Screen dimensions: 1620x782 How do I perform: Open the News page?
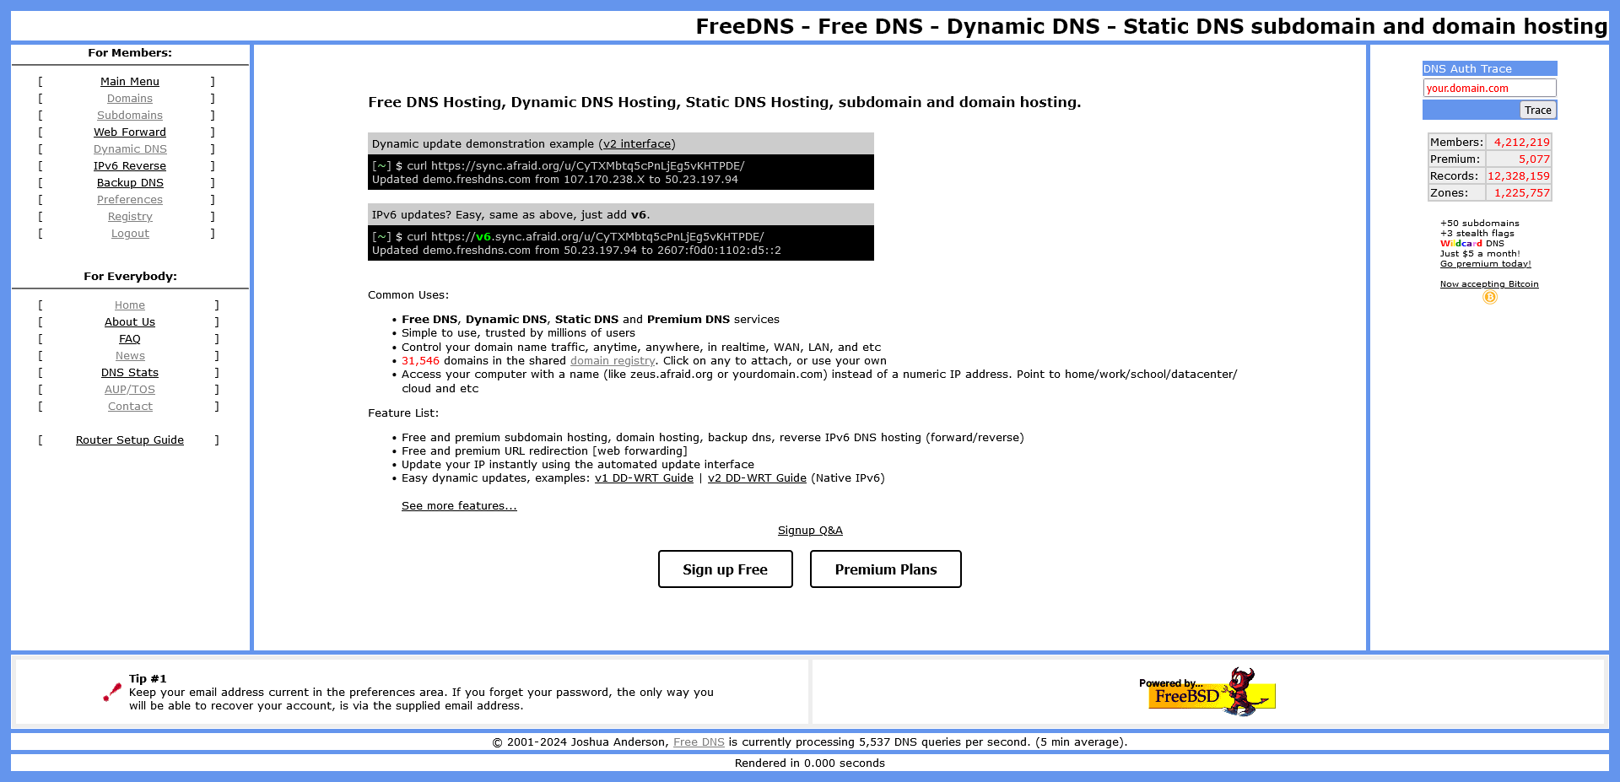130,356
